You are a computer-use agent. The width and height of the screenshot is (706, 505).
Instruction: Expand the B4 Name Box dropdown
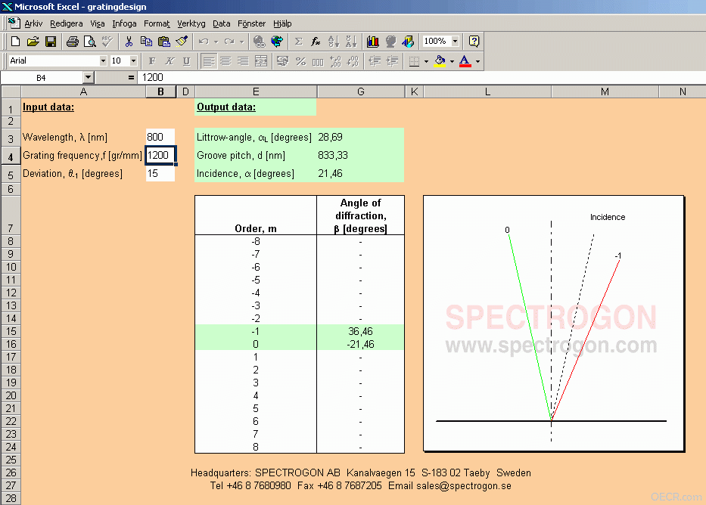click(x=89, y=77)
